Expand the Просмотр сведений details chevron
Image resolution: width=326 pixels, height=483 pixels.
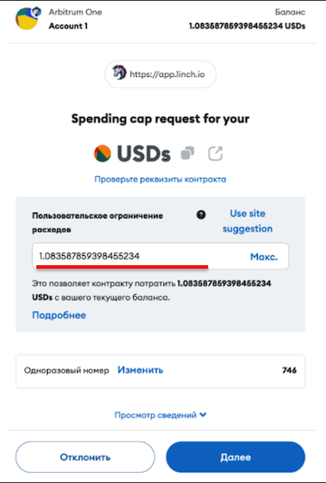(x=203, y=415)
